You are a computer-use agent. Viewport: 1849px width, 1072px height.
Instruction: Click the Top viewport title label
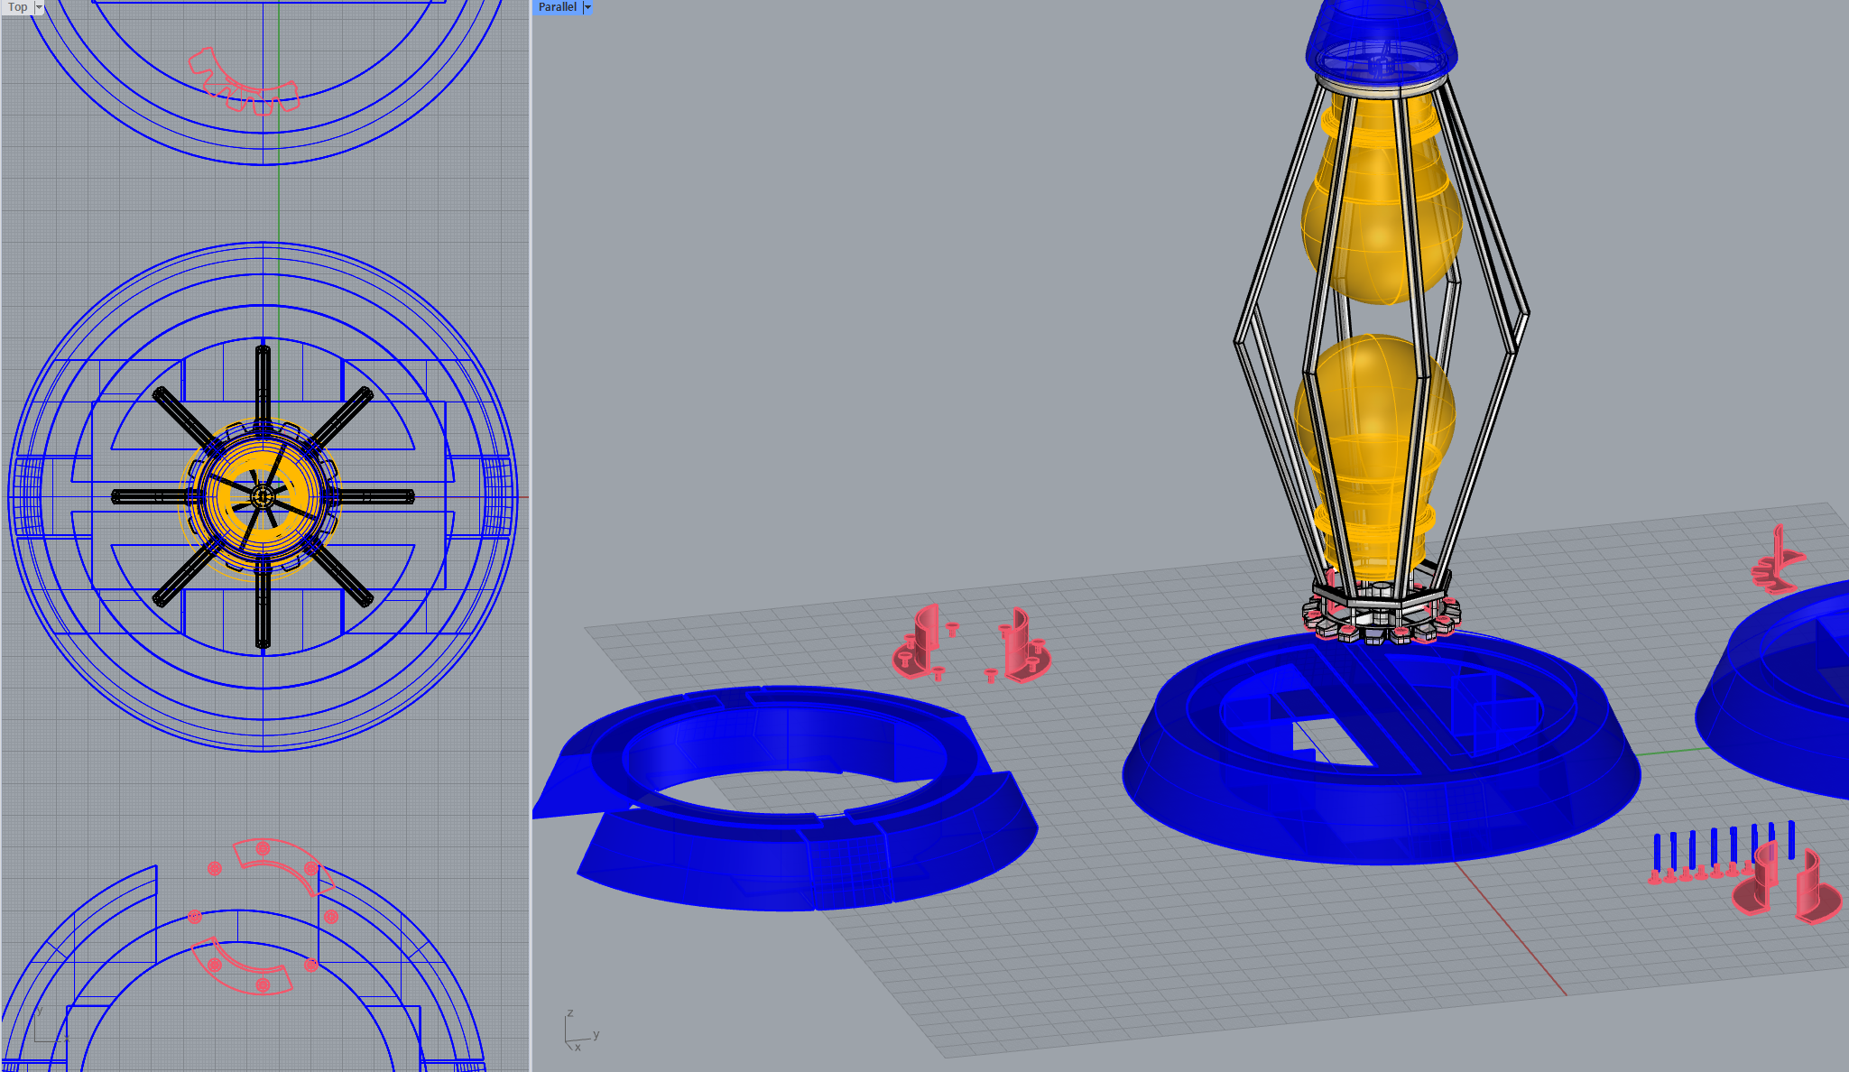tap(17, 7)
